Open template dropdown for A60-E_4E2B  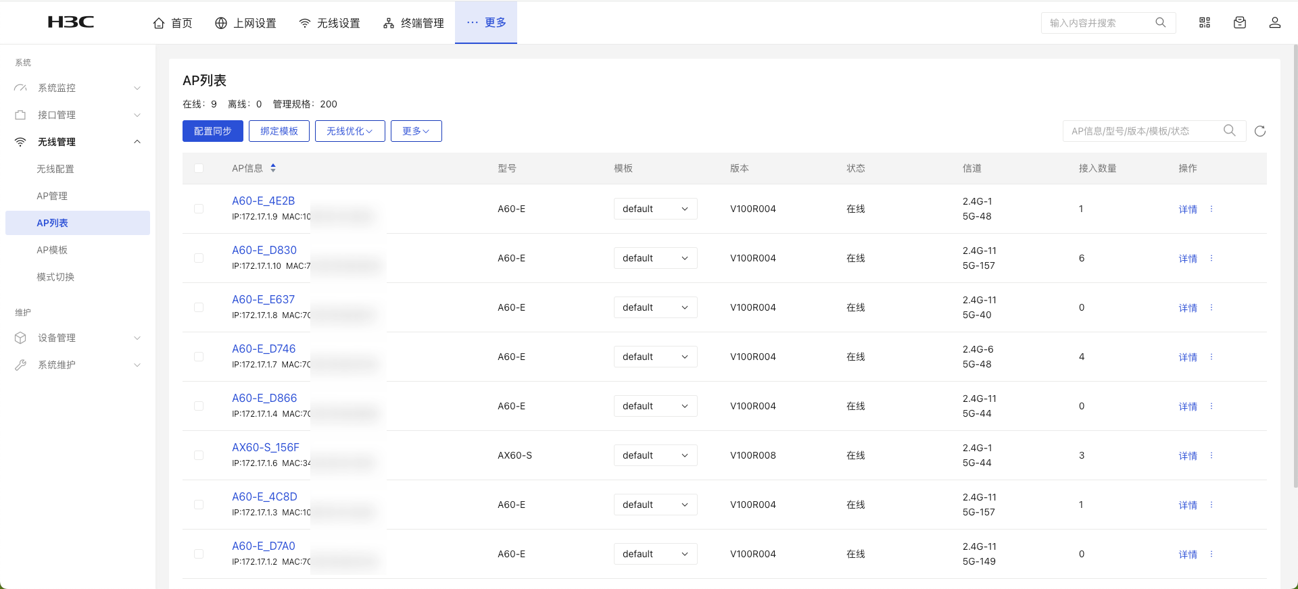click(655, 209)
